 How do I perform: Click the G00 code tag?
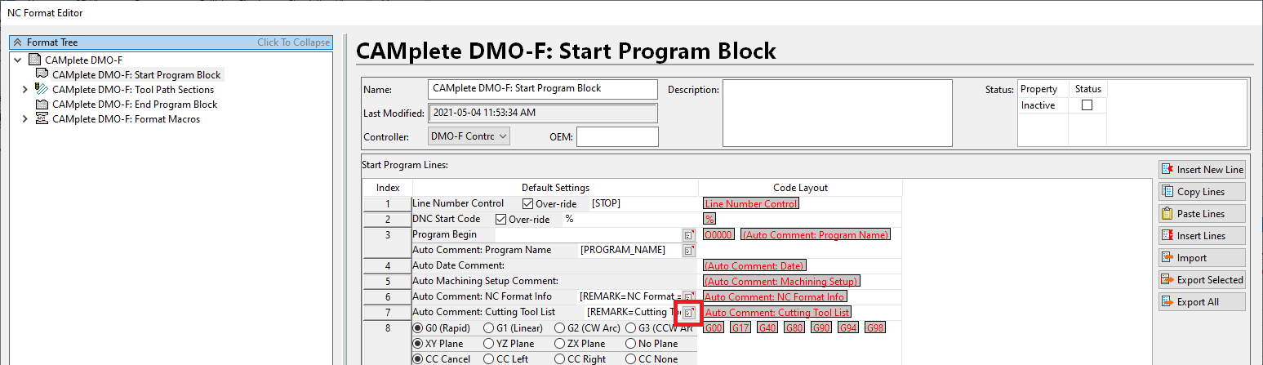pyautogui.click(x=714, y=328)
